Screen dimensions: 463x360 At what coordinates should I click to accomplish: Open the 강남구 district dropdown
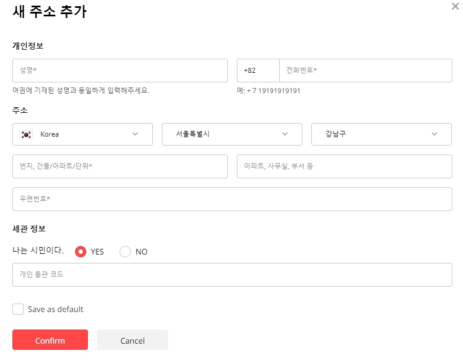[381, 134]
